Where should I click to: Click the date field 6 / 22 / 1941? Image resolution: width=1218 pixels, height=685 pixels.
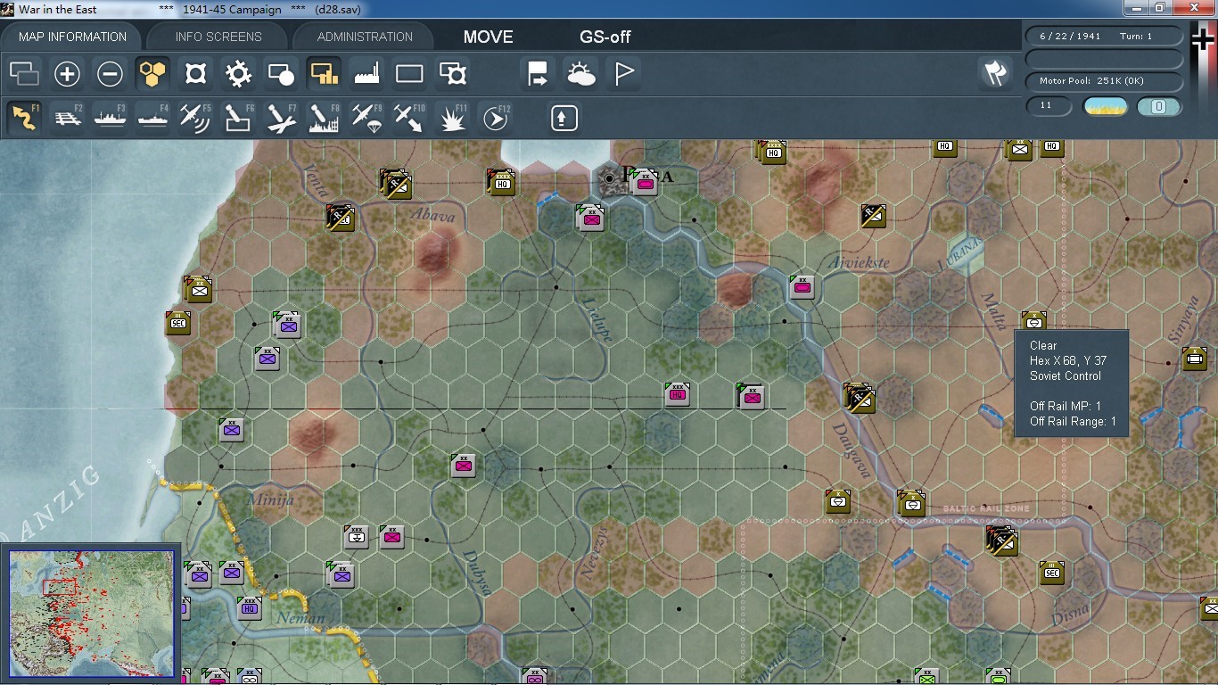click(1070, 37)
